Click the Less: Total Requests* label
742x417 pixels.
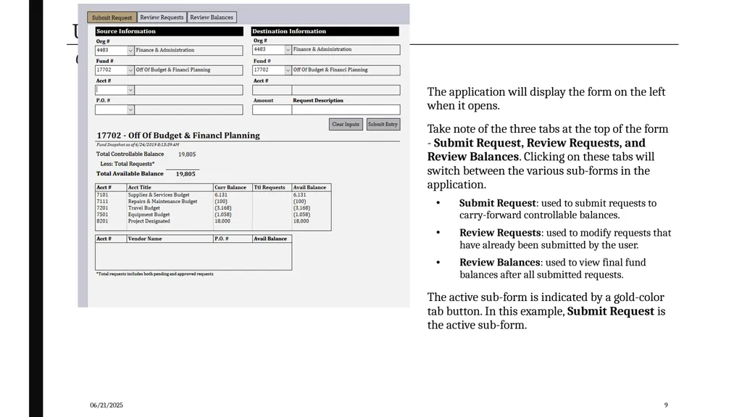click(128, 164)
